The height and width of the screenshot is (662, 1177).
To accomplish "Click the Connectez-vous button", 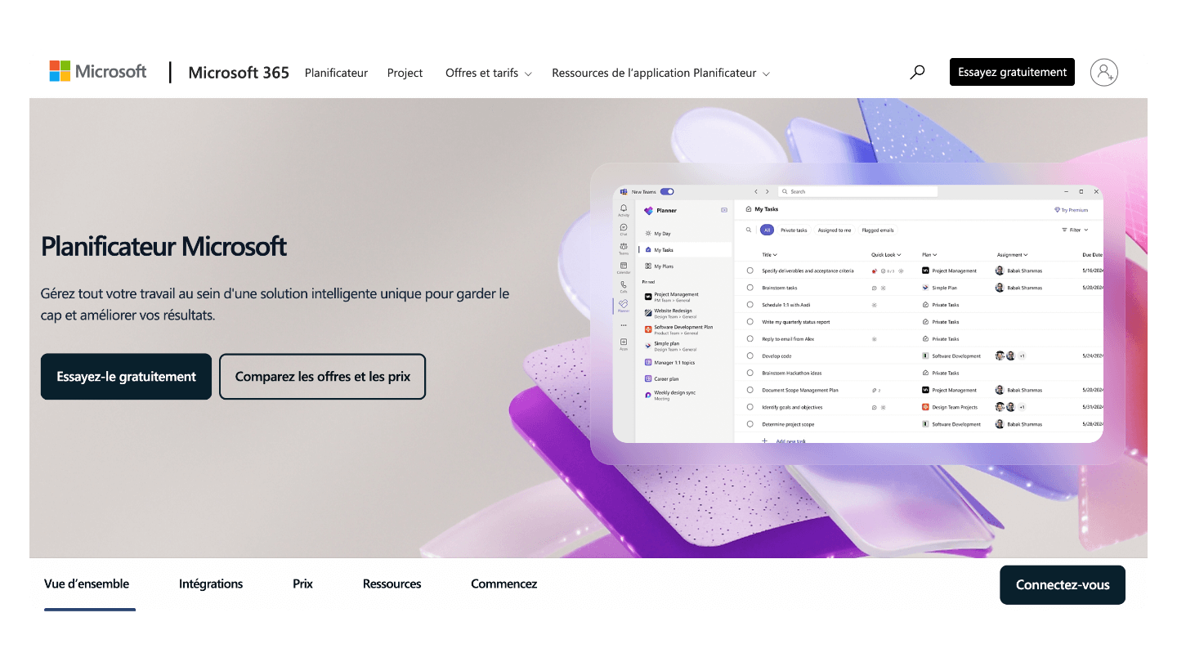I will point(1063,585).
